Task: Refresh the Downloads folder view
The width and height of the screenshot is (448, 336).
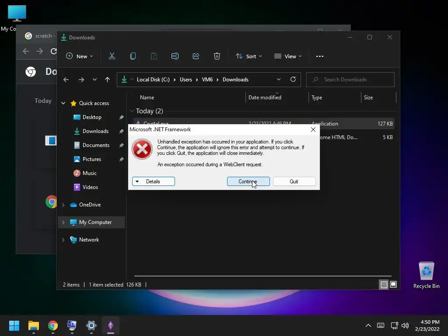Action: (293, 80)
